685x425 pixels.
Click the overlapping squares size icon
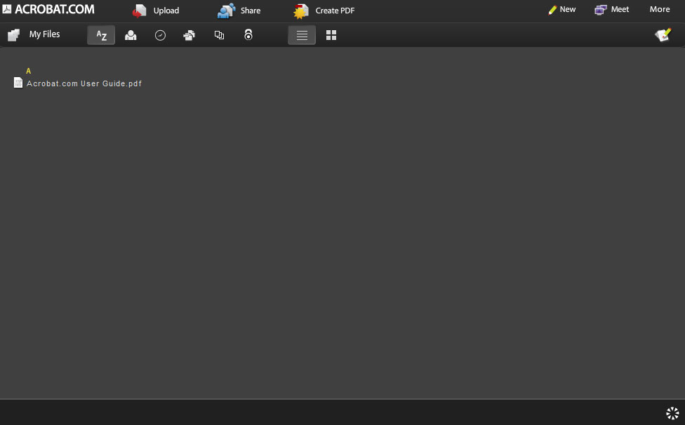coord(219,35)
